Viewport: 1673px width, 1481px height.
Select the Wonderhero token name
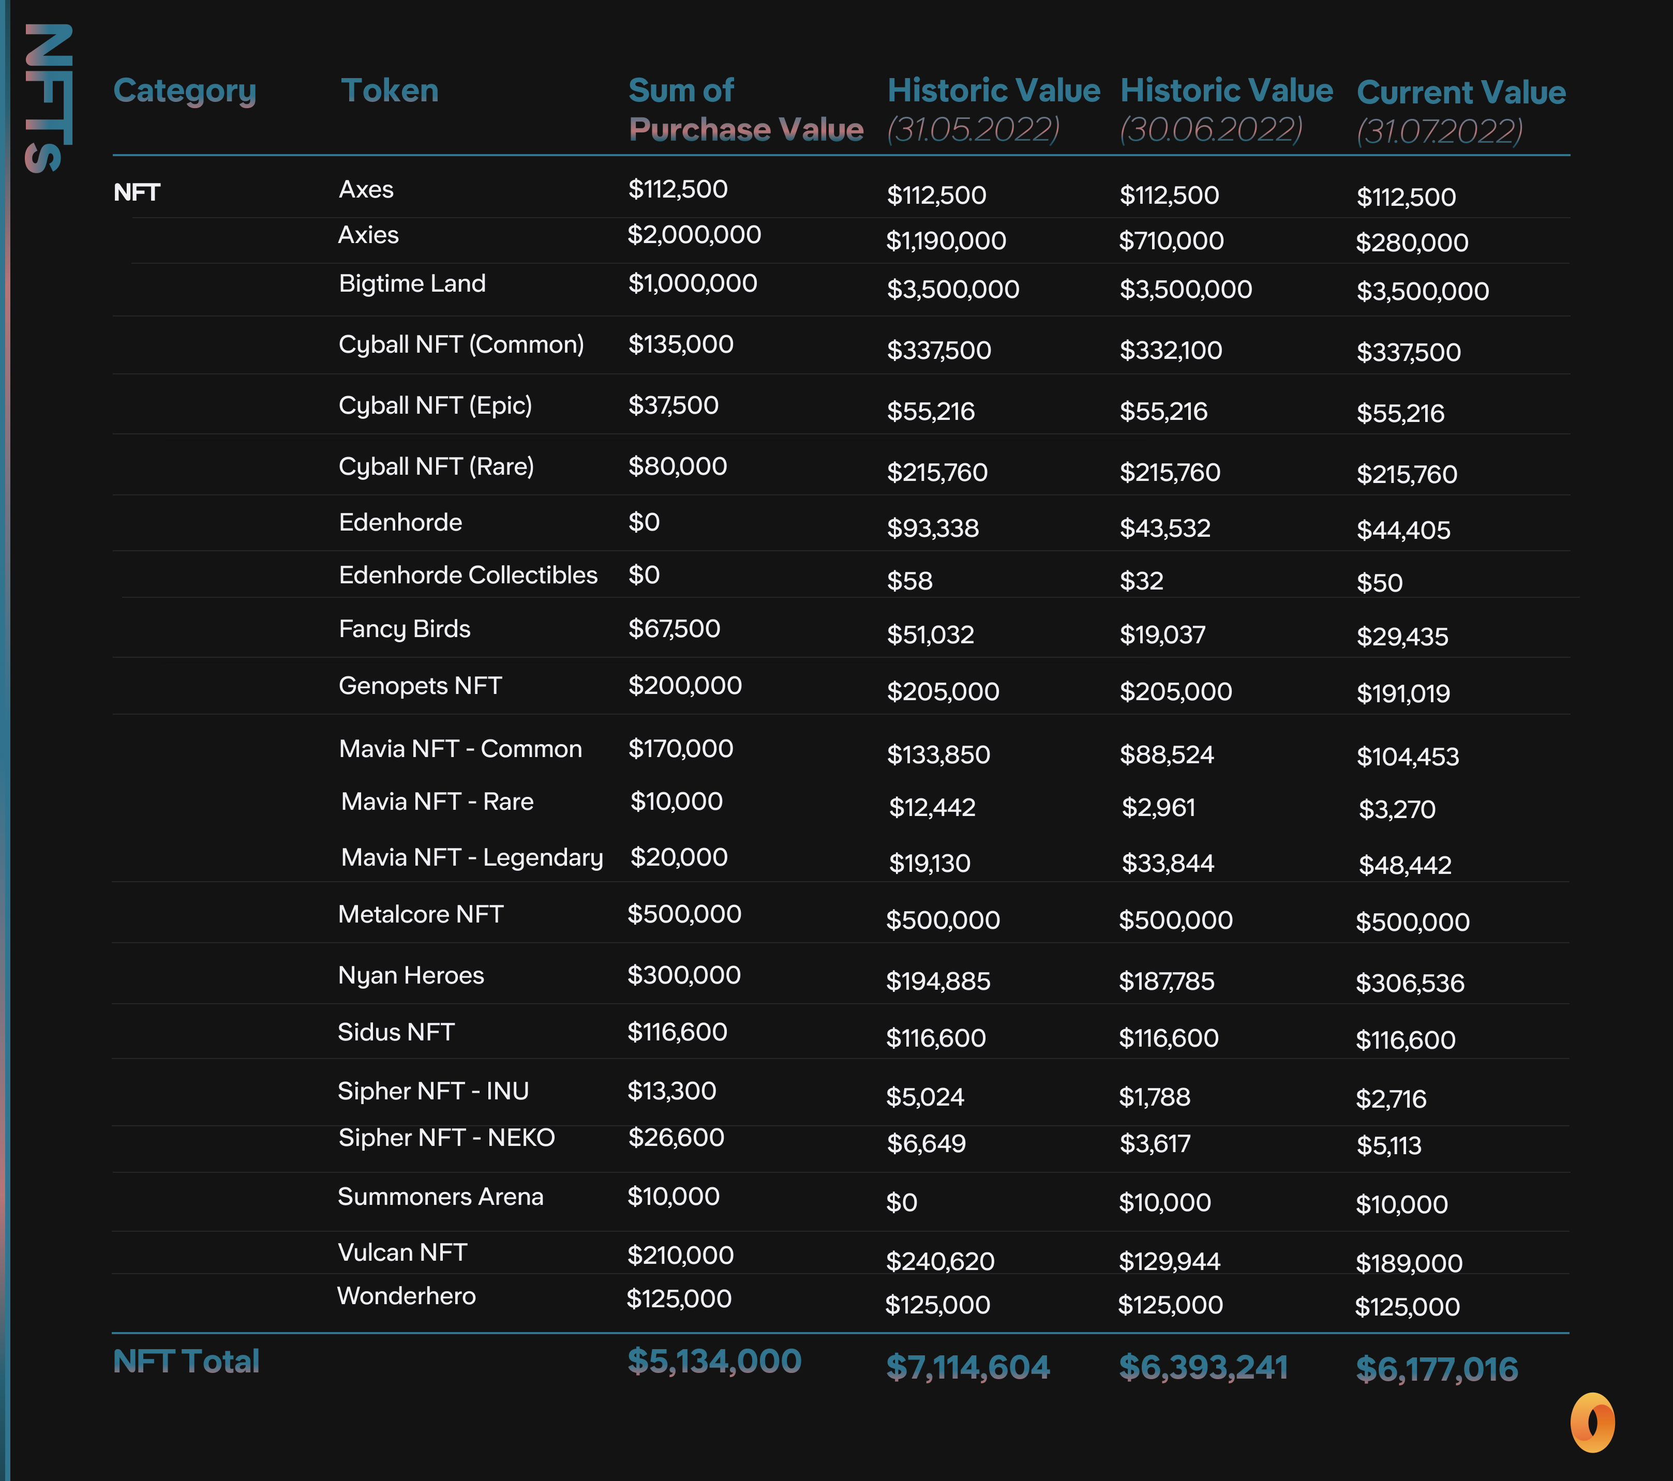pyautogui.click(x=406, y=1296)
